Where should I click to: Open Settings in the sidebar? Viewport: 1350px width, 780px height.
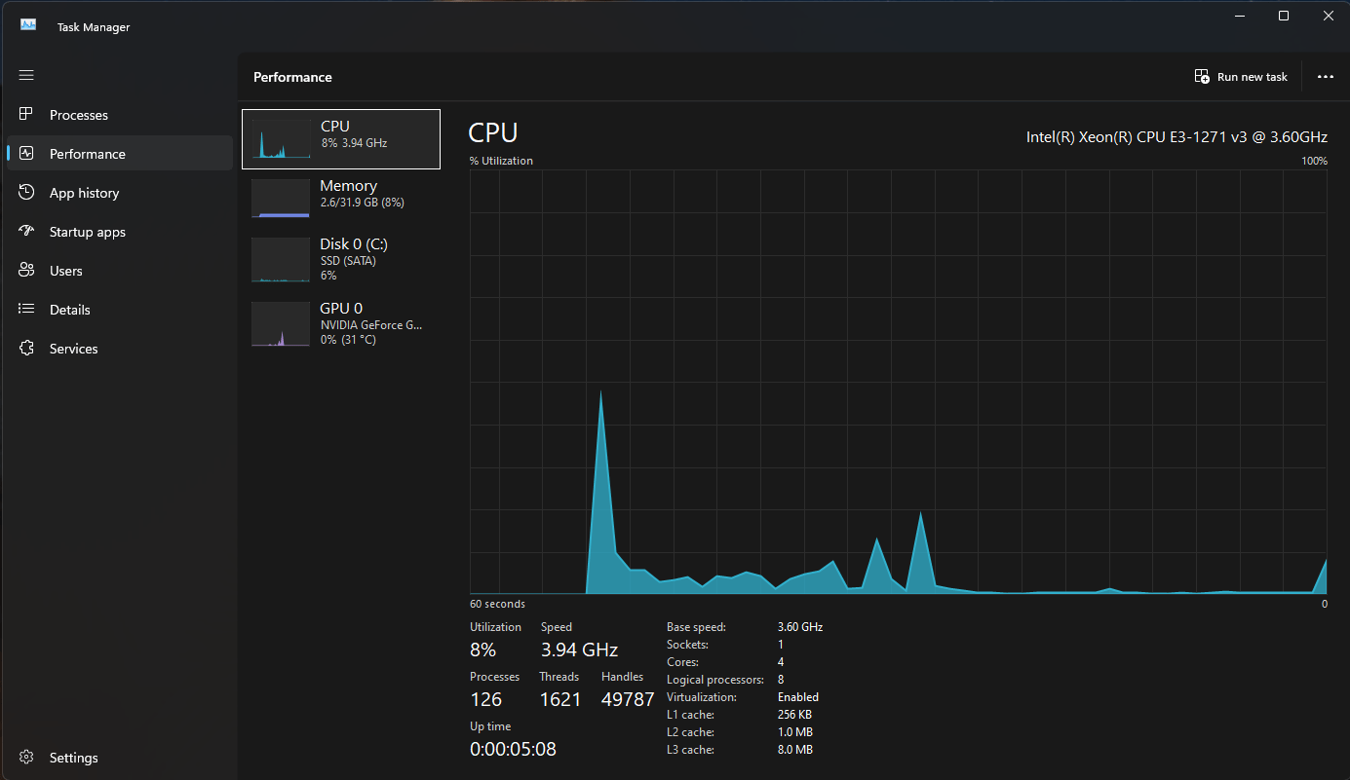point(120,758)
